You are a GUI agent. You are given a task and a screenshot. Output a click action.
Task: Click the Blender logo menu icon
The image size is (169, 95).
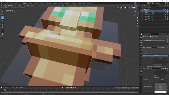click(x=2, y=3)
